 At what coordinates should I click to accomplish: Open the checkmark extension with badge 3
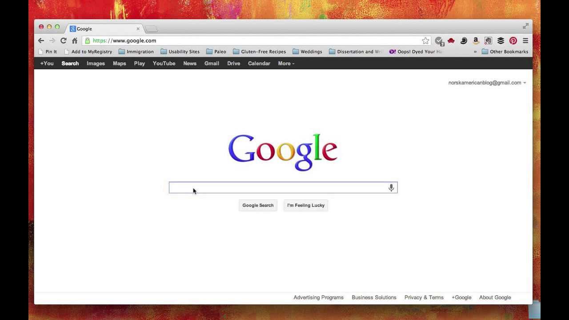(x=439, y=41)
